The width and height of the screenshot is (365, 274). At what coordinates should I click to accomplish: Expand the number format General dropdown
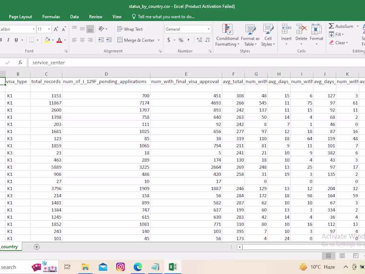[x=209, y=29]
